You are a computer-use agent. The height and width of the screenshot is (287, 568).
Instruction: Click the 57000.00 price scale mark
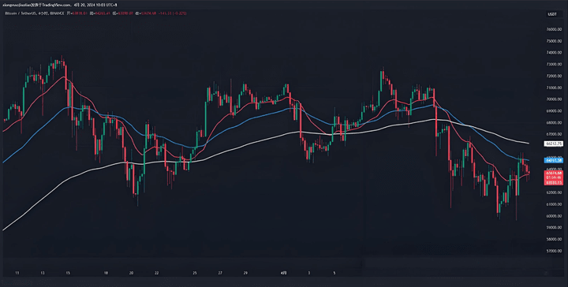pos(555,251)
